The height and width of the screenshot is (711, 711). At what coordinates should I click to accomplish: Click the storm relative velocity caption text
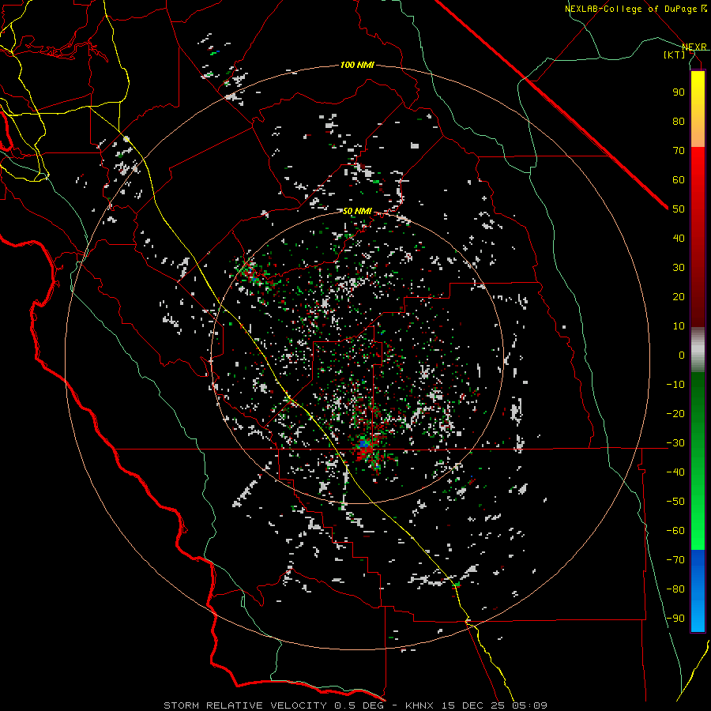pyautogui.click(x=355, y=705)
